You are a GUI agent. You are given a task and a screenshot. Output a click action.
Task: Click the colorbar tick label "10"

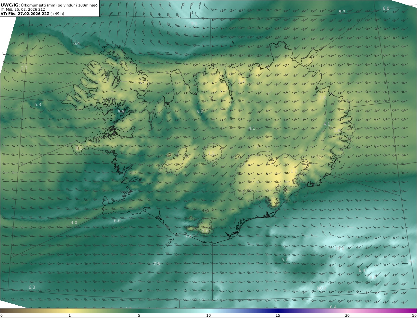click(208, 315)
